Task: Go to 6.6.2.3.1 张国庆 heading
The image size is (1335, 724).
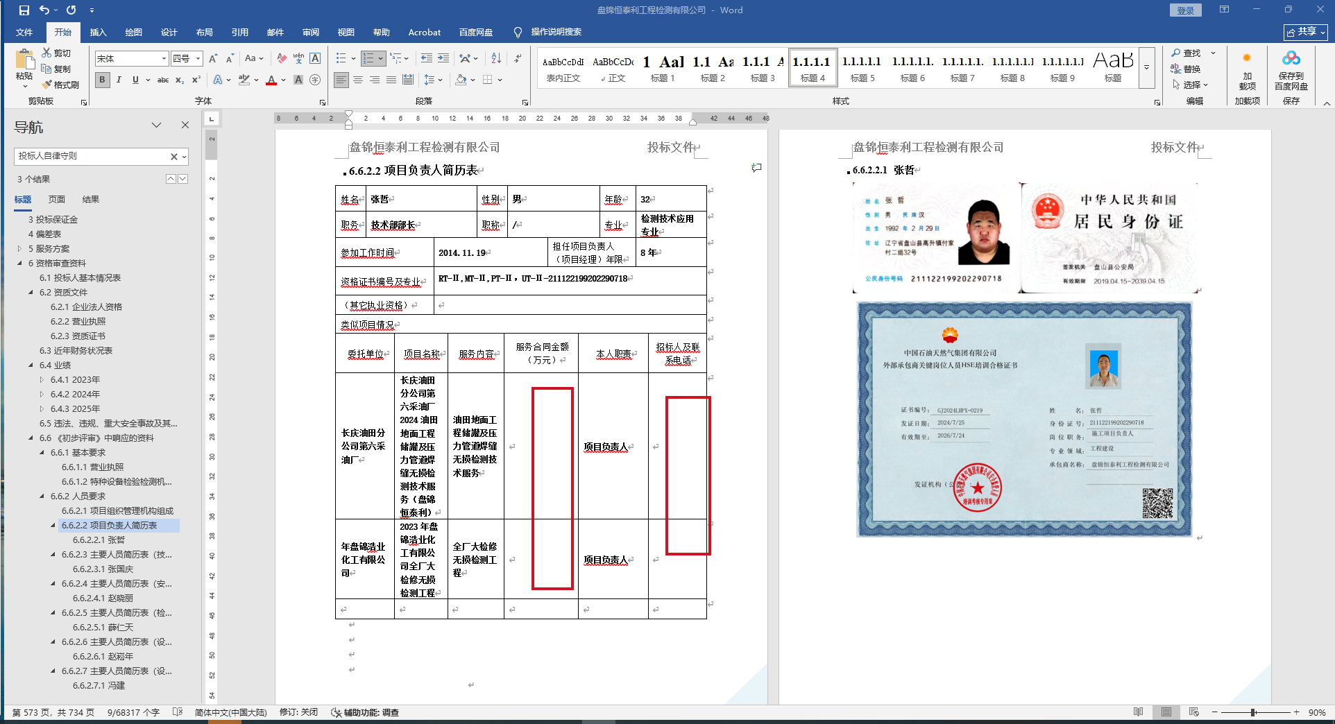Action: [x=103, y=569]
